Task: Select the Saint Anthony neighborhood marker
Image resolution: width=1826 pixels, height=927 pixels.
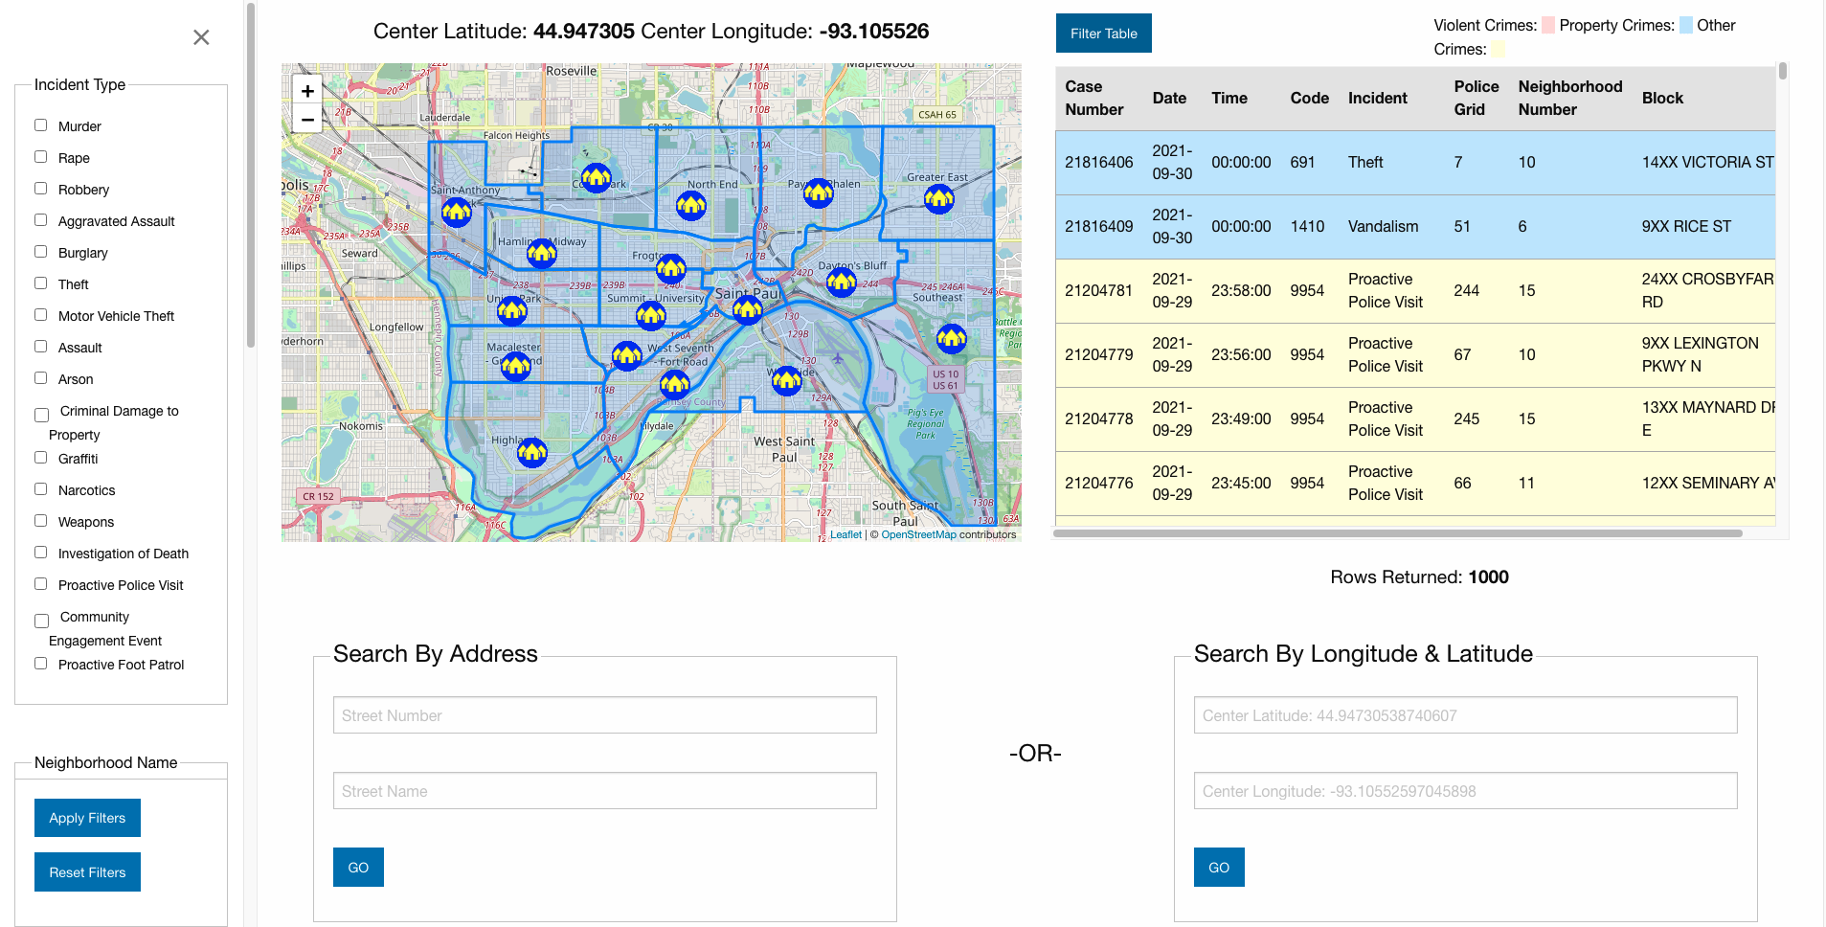Action: click(x=456, y=212)
